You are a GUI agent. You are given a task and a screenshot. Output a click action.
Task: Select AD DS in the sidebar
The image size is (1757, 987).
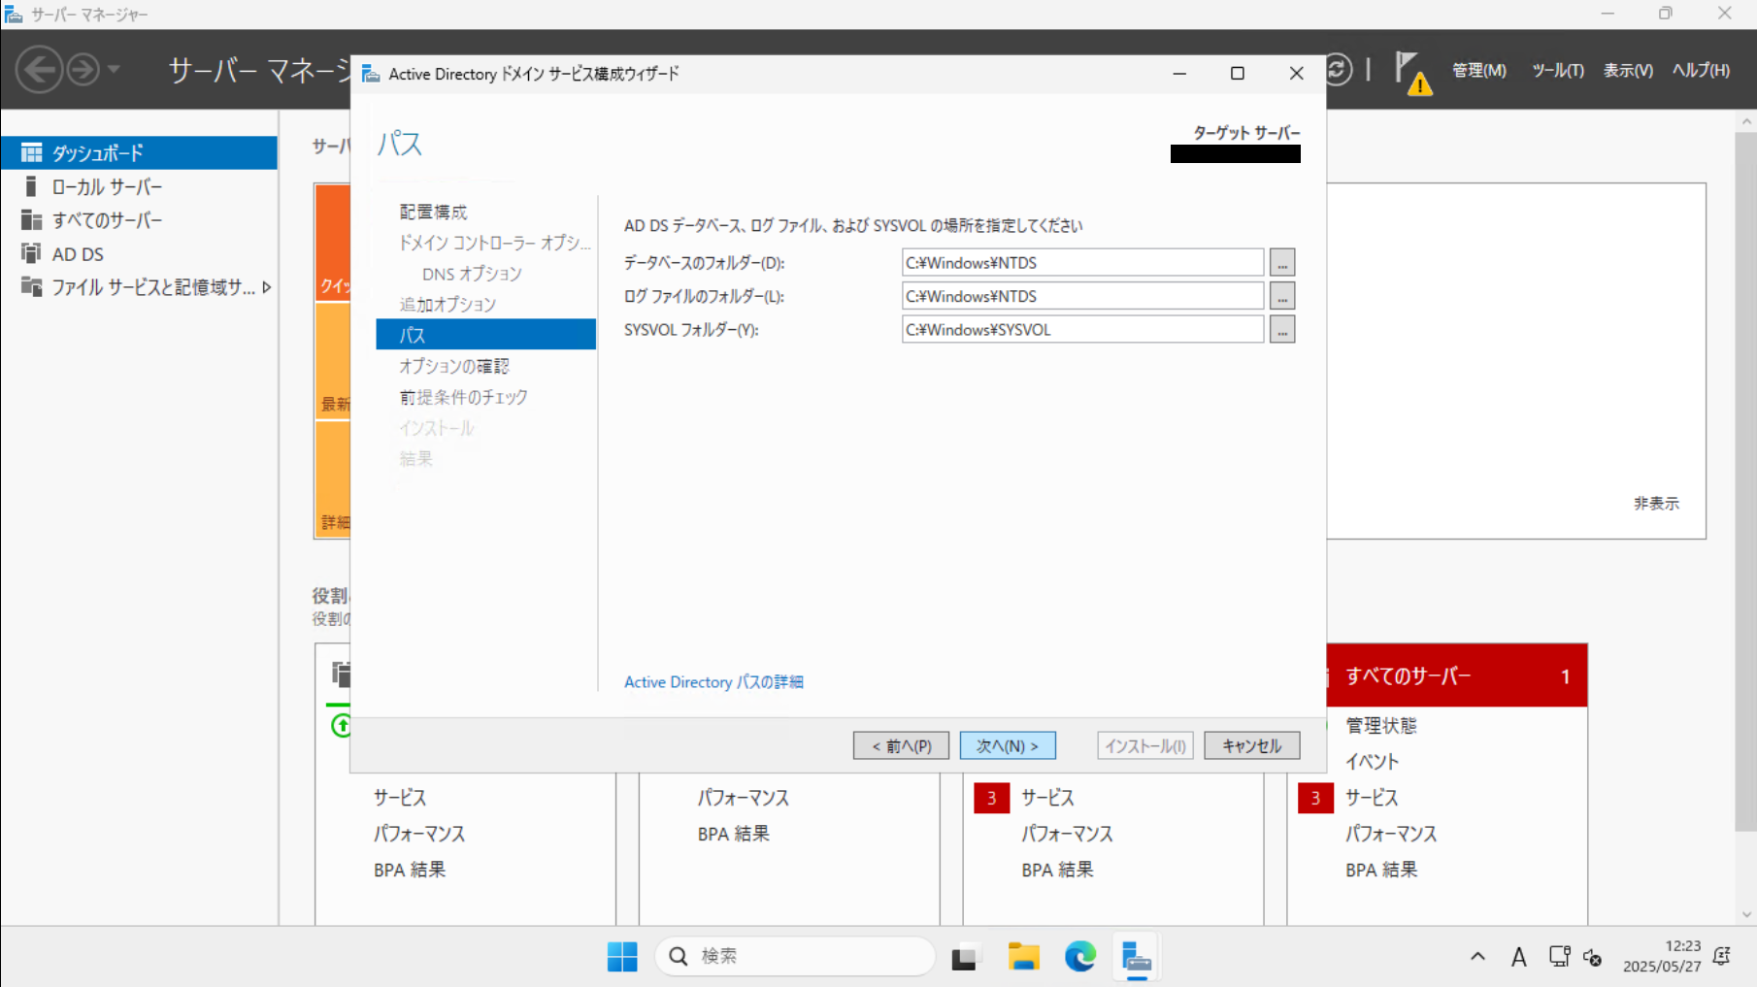[x=139, y=254]
